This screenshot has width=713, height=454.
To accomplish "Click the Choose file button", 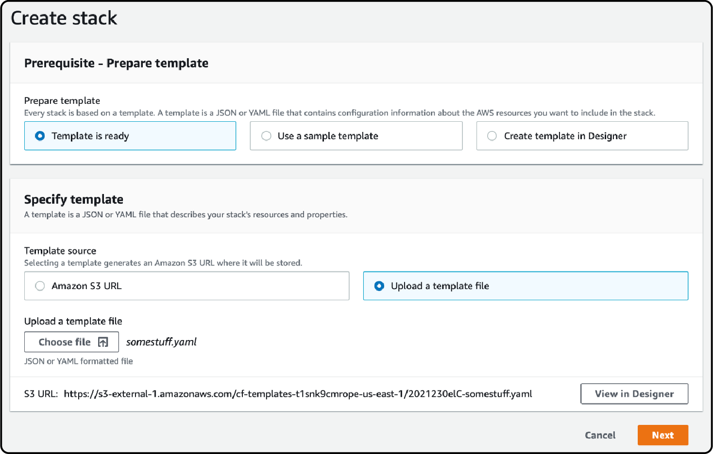I will coord(71,342).
